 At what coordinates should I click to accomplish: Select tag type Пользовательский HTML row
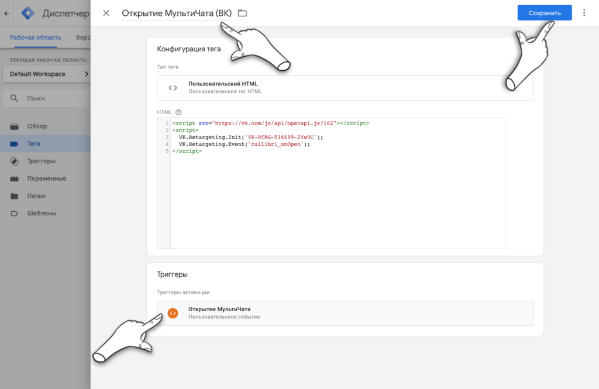[x=345, y=88]
